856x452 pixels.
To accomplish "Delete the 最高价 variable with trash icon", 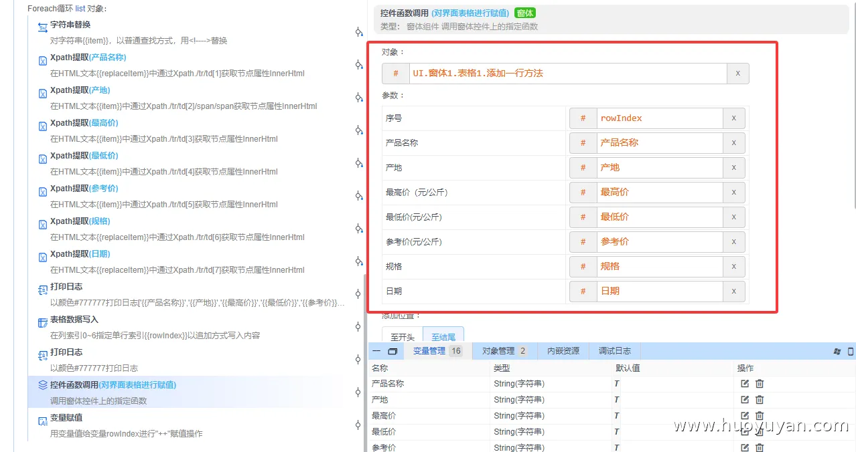I will click(760, 416).
